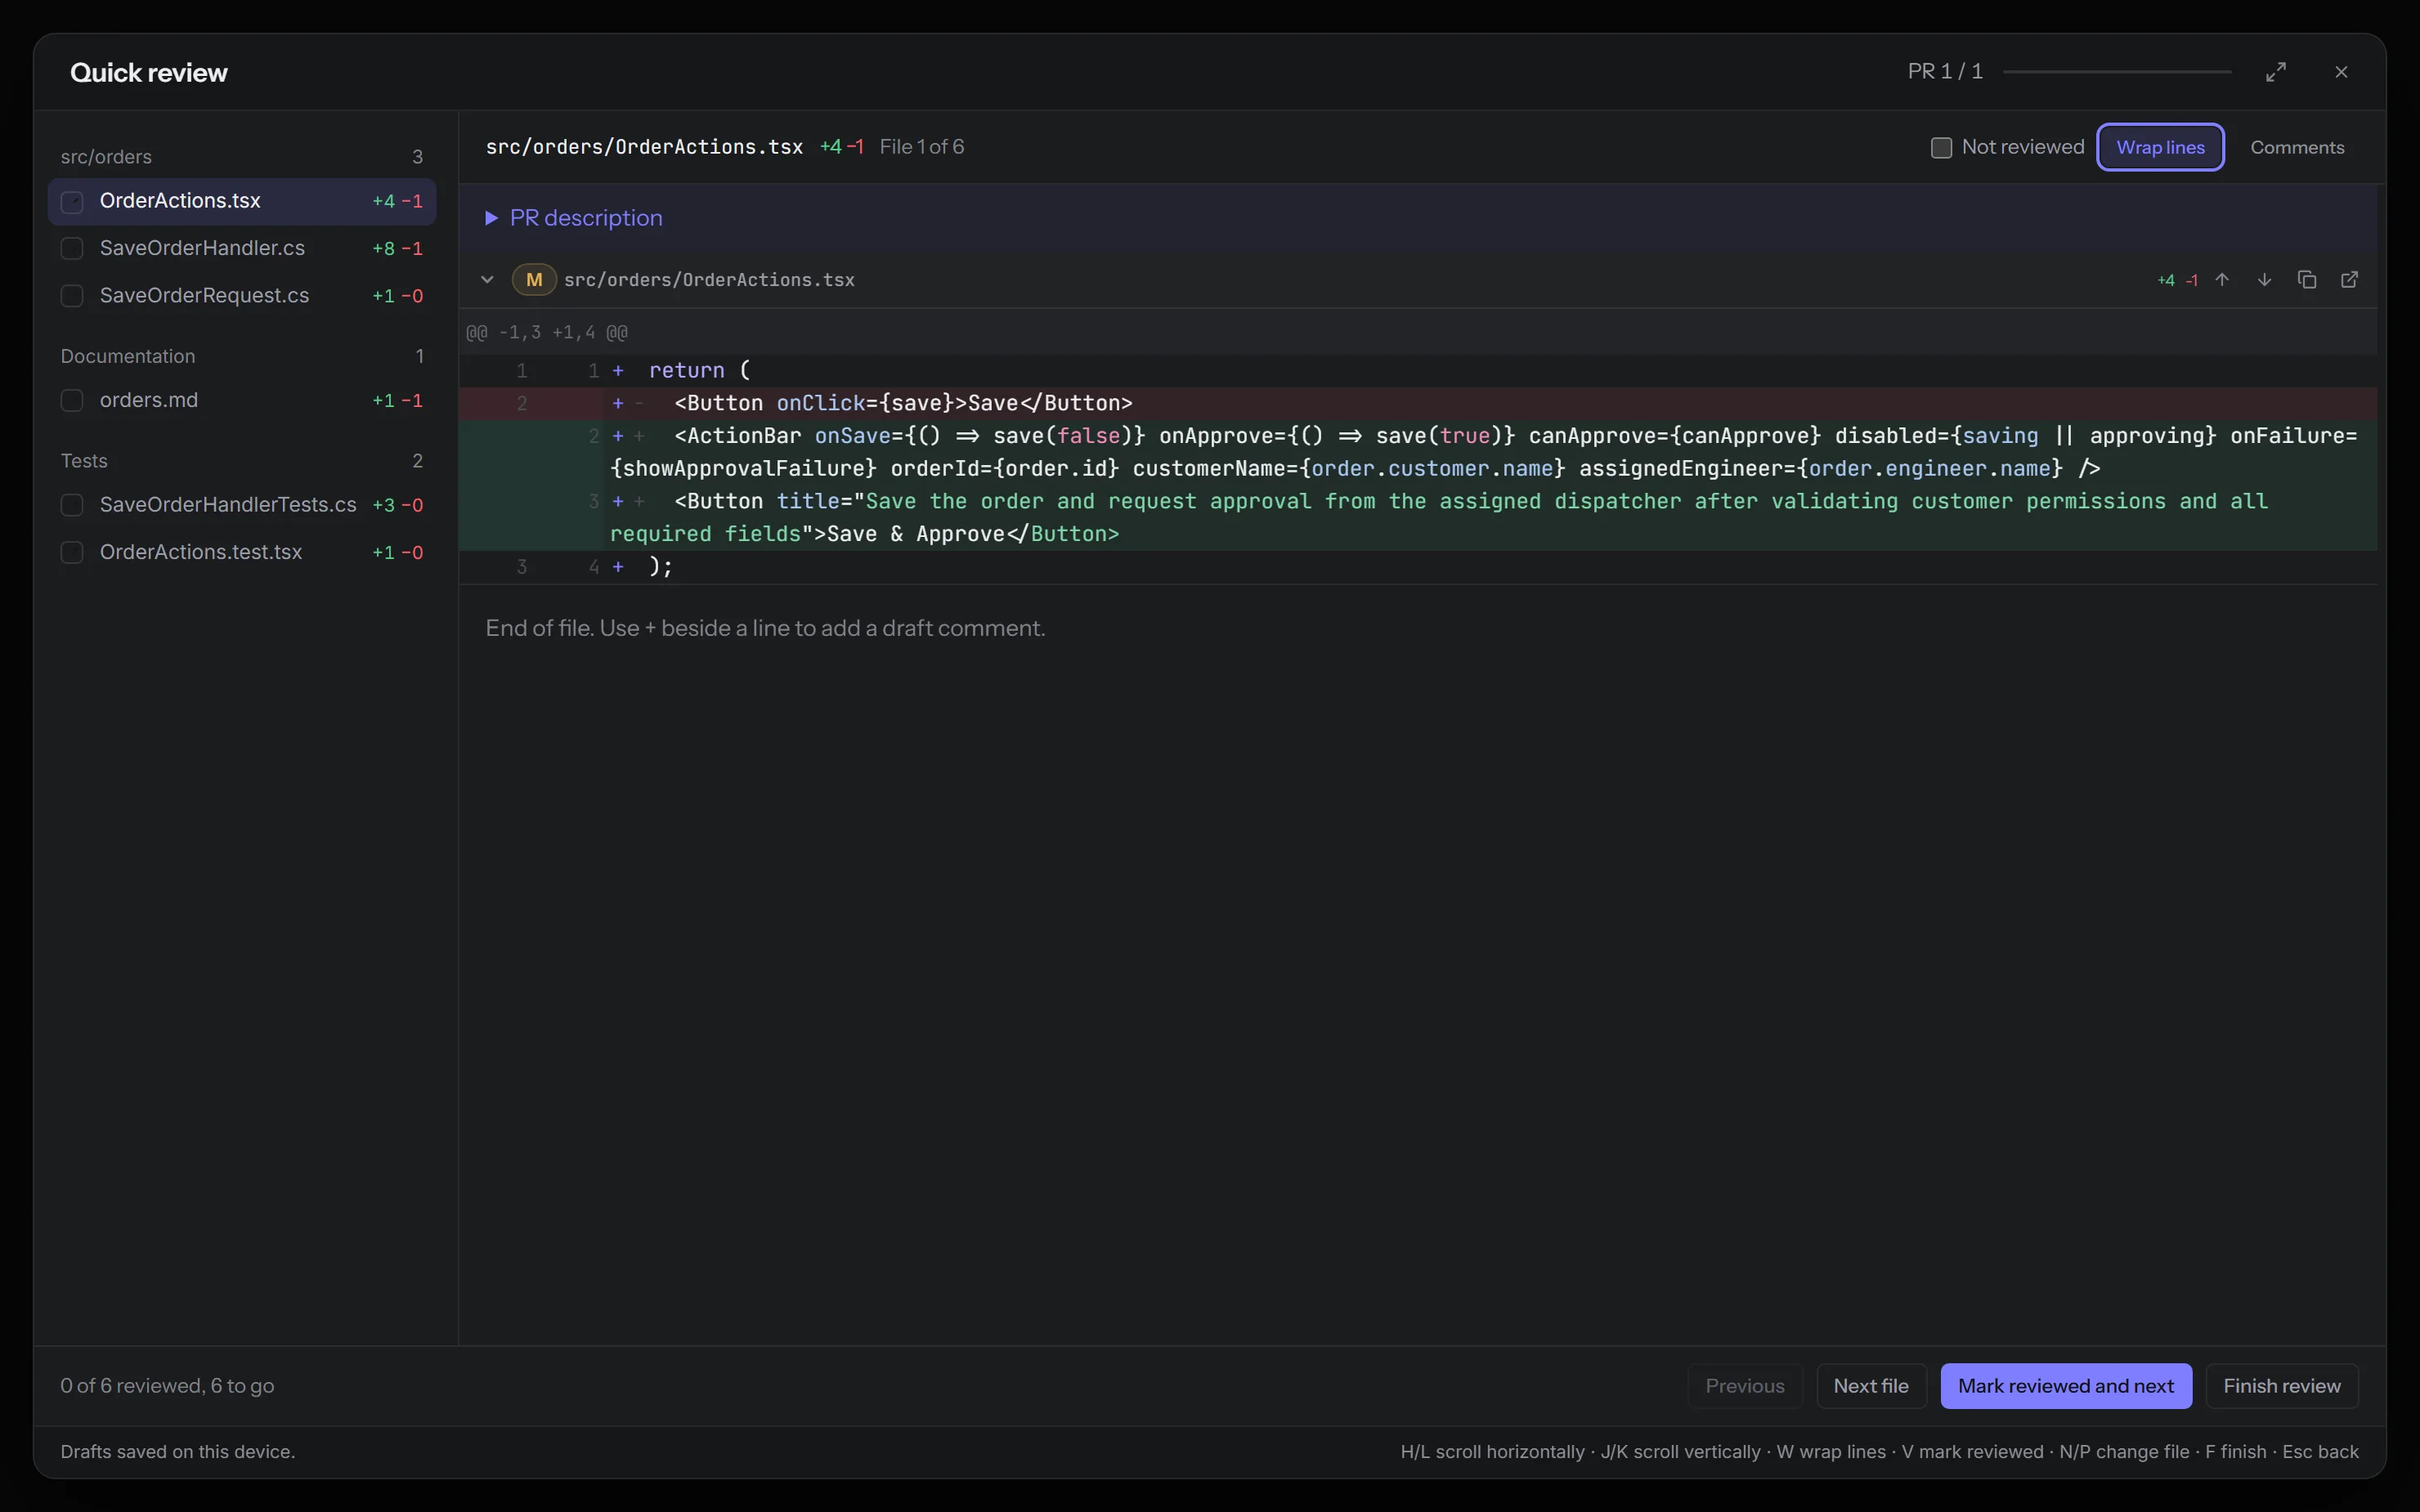The height and width of the screenshot is (1512, 2420).
Task: Add draft comment on Save & Approve Button line
Action: (x=618, y=501)
